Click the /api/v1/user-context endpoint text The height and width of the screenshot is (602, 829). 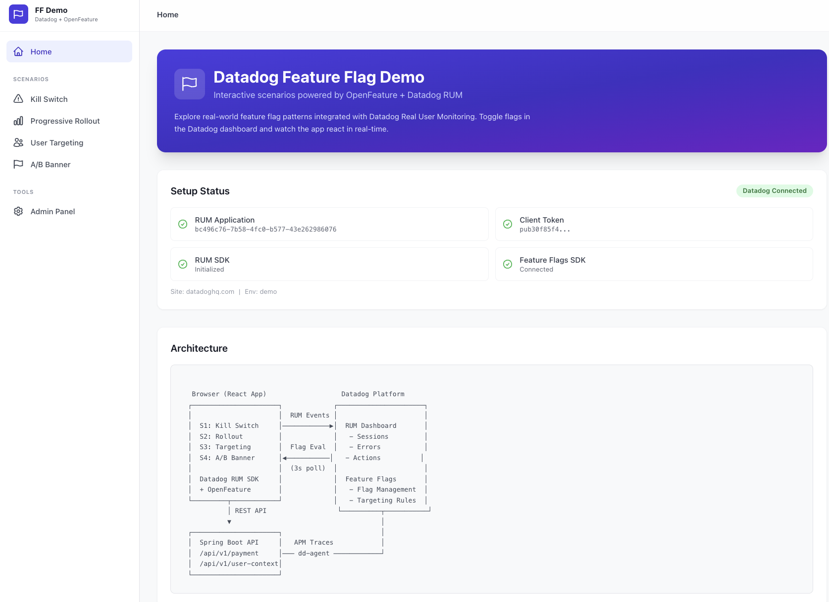(239, 564)
